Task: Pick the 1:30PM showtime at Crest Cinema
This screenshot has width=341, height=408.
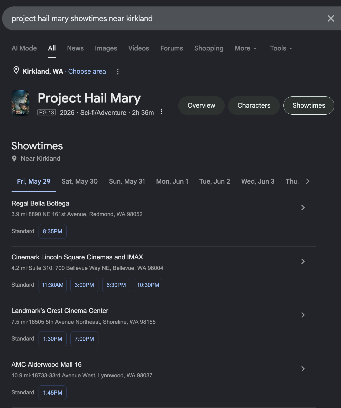Action: [x=52, y=339]
